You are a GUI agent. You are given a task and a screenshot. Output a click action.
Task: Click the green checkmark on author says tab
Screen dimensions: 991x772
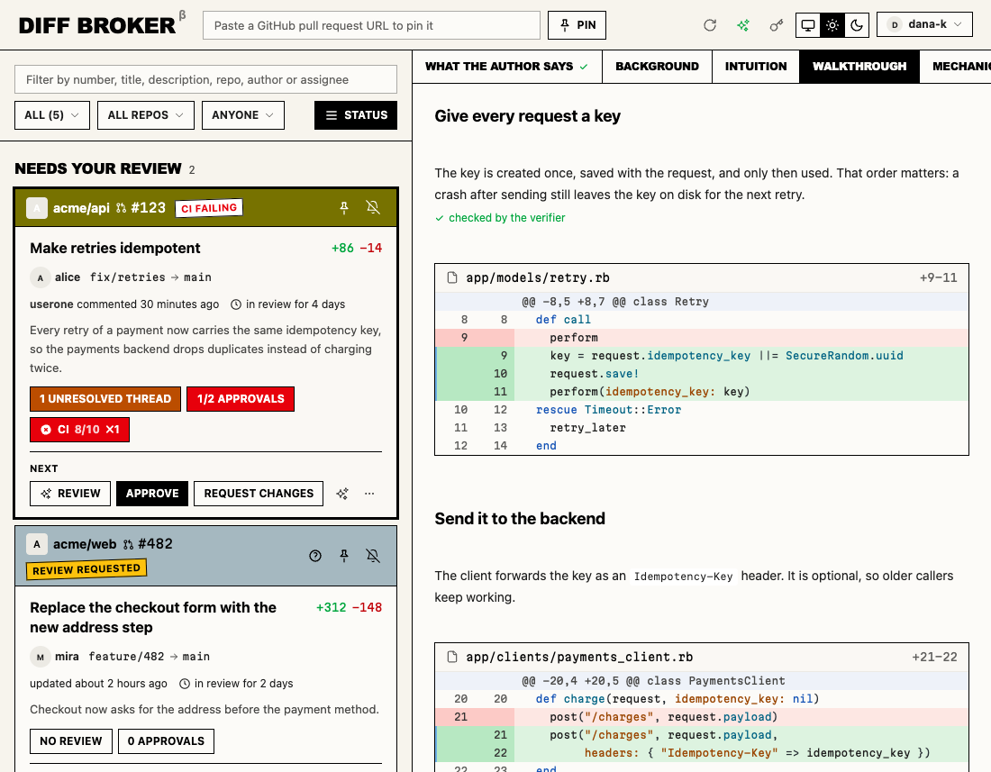click(584, 67)
